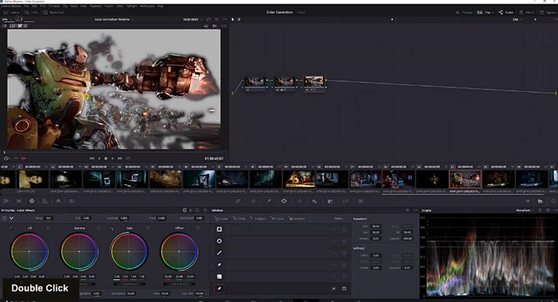Open the Lightbox view
This screenshot has width=558, height=302.
pyautogui.click(x=548, y=12)
